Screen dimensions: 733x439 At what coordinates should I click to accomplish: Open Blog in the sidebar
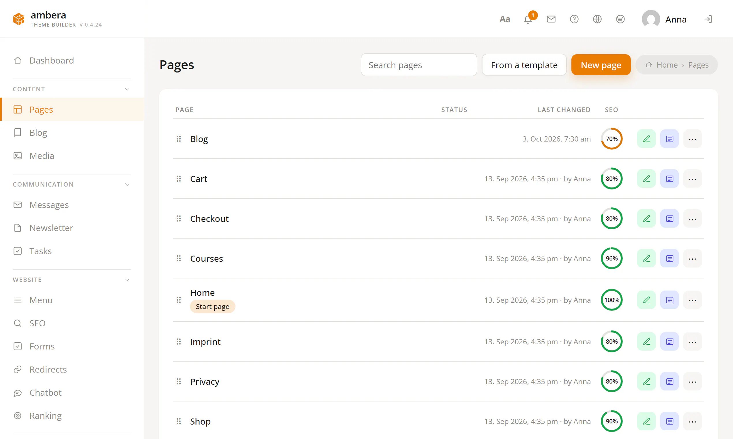(72, 133)
